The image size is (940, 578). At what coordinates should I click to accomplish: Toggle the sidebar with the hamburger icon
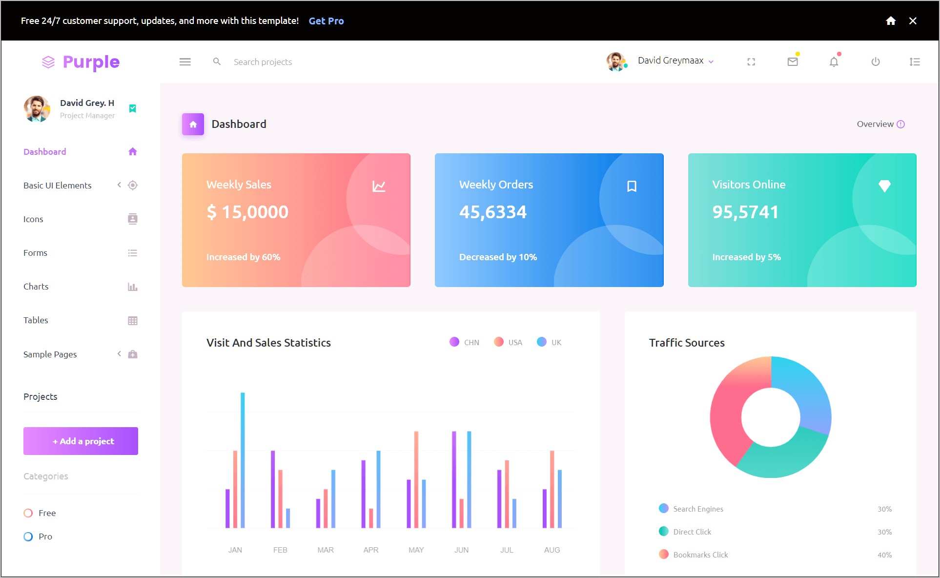coord(185,62)
